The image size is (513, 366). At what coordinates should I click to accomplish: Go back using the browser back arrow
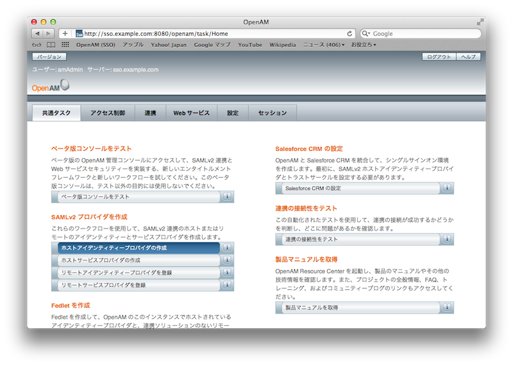point(37,33)
